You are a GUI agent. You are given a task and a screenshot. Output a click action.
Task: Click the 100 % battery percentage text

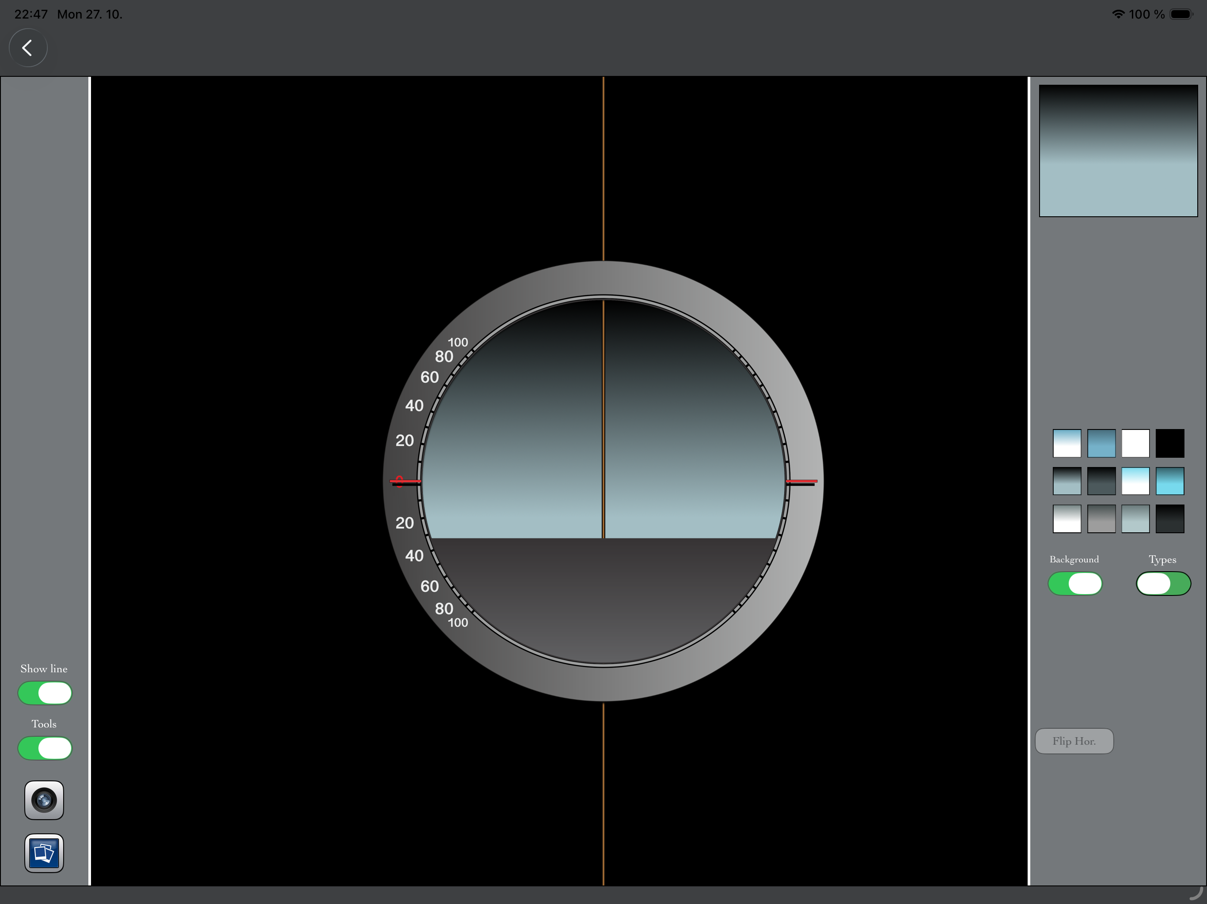(x=1146, y=14)
